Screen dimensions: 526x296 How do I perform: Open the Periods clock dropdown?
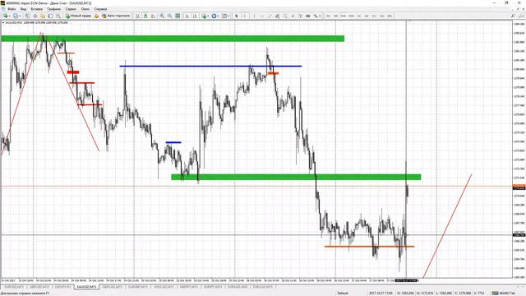pyautogui.click(x=215, y=16)
